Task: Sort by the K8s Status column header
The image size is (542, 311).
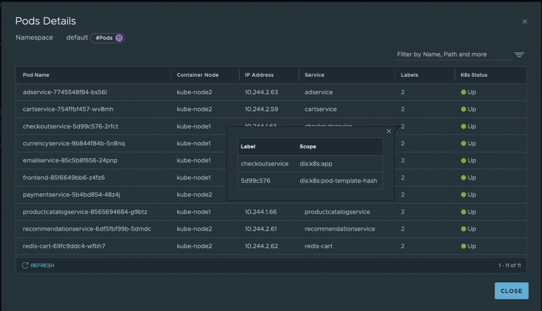Action: (x=474, y=75)
